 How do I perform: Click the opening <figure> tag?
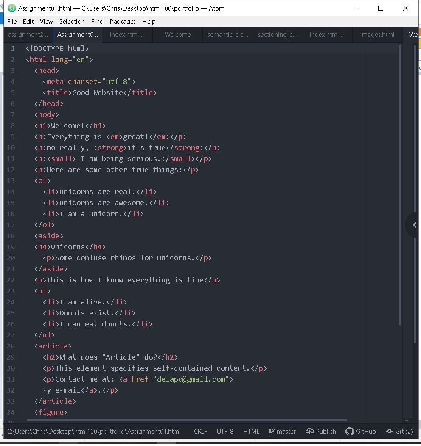[51, 413]
